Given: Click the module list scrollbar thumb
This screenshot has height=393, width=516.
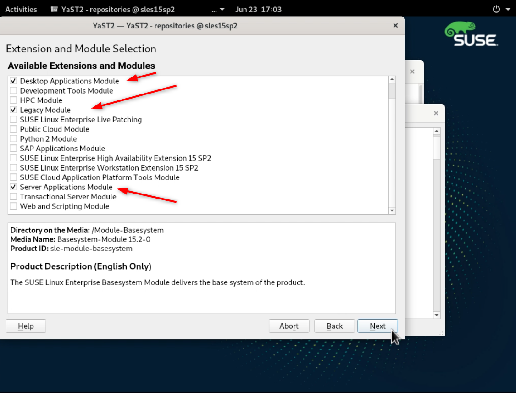Looking at the screenshot, I should click(392, 91).
